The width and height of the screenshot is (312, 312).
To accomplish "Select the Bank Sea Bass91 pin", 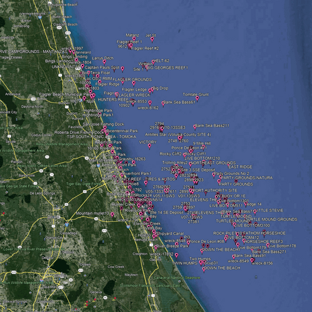I will [x=234, y=257].
